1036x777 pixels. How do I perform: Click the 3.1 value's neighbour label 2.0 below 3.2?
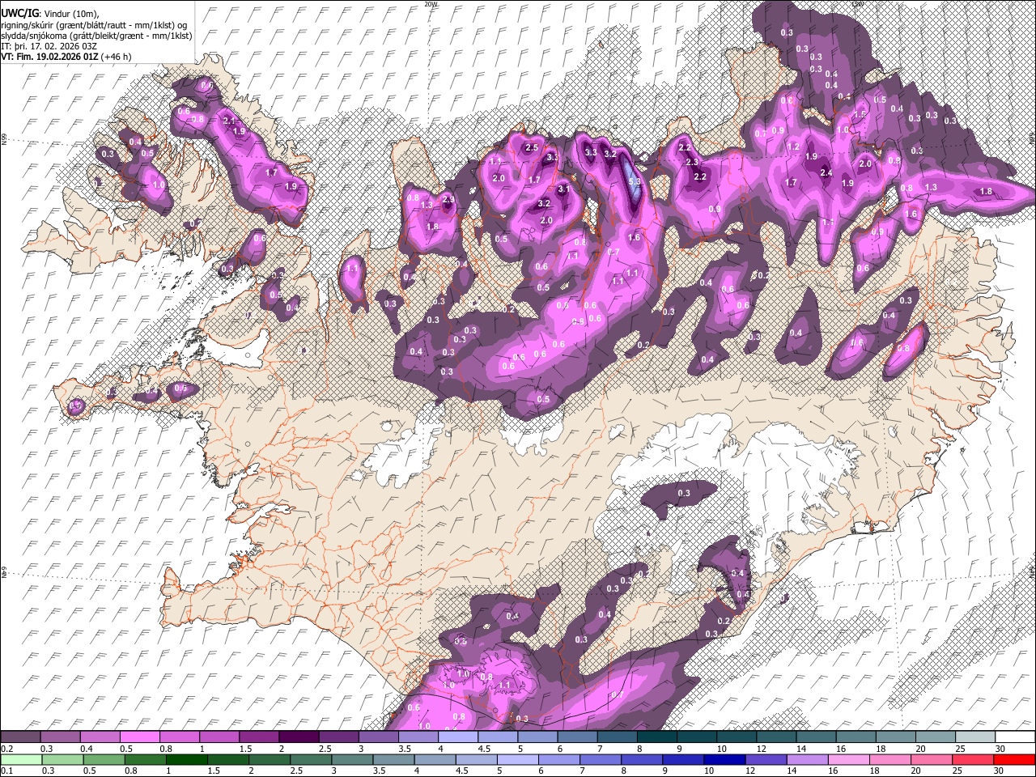(x=546, y=220)
